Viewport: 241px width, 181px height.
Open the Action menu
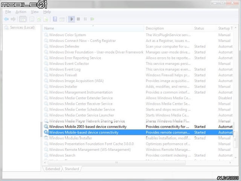[21, 12]
